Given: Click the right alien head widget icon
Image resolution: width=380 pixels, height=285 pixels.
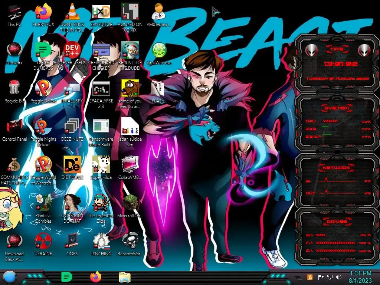Looking at the screenshot, I should [x=364, y=50].
